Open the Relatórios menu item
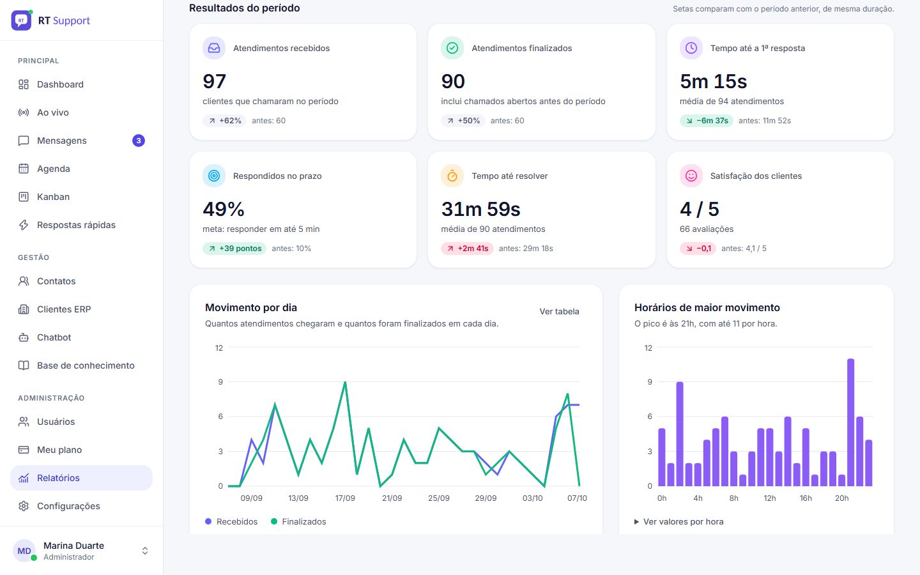Viewport: 920px width, 575px height. pos(81,478)
